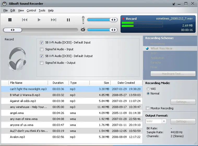Screen dimensions: 198x146
Task: Sort list by File Name column
Action: click(28, 83)
